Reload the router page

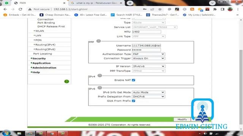click(x=20, y=9)
